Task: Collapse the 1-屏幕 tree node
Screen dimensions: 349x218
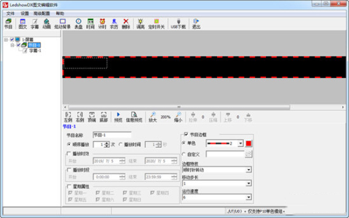Action: [6, 40]
